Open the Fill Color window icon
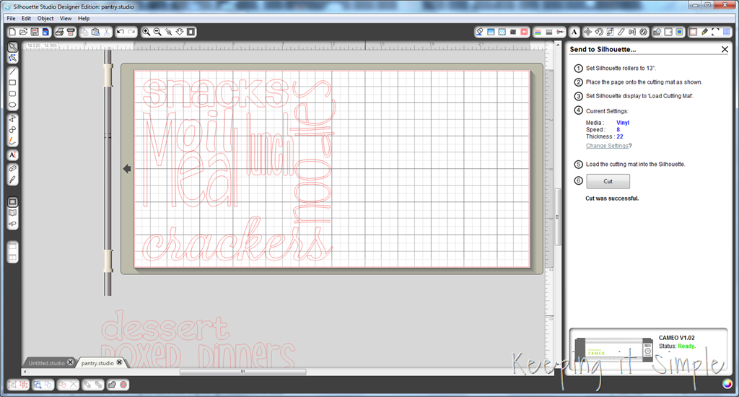The image size is (739, 397). coord(479,32)
